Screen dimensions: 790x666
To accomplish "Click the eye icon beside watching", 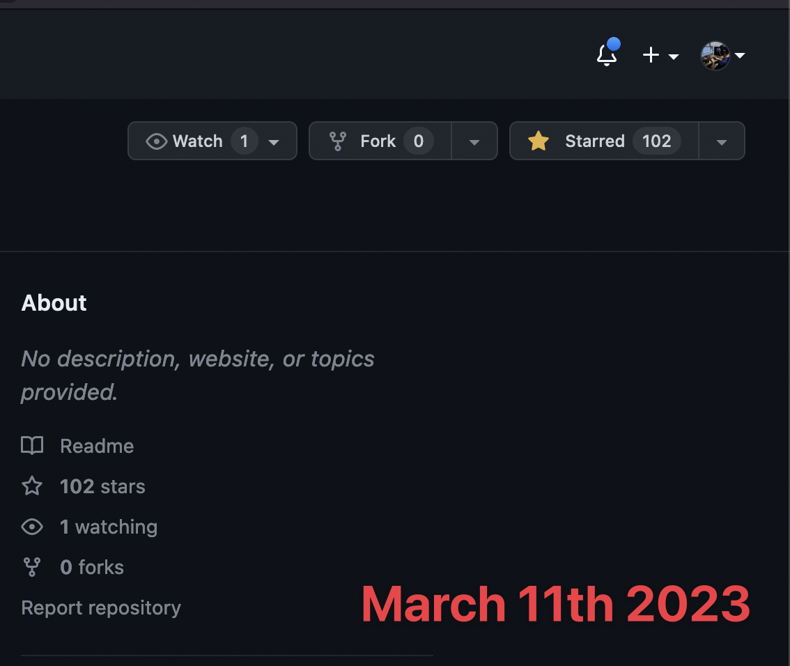I will pos(32,527).
